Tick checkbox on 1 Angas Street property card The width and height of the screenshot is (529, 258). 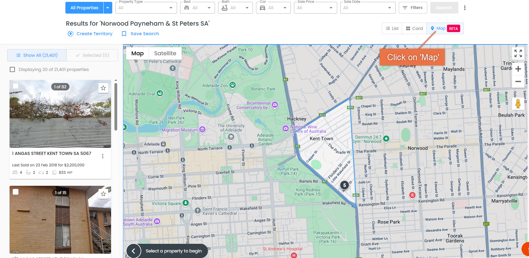(x=15, y=86)
